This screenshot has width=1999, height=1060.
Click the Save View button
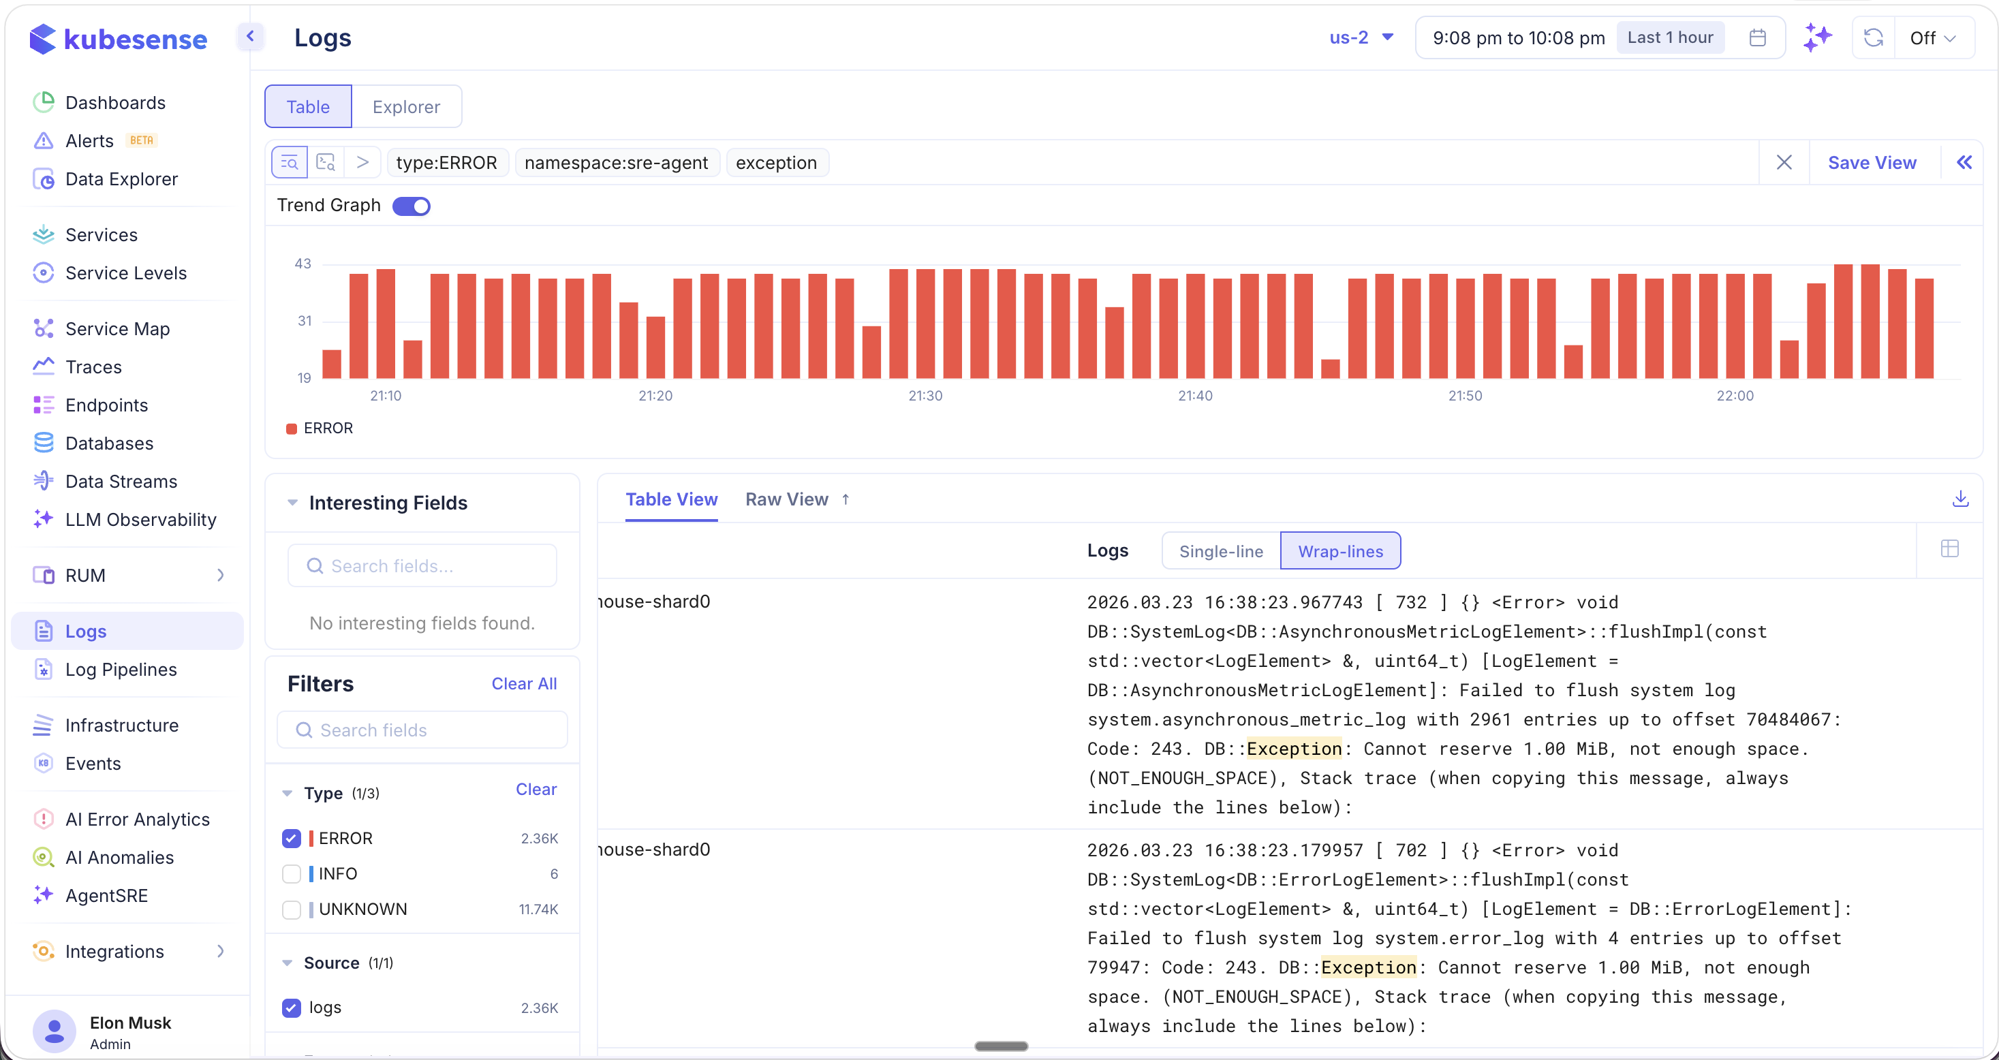(1872, 162)
